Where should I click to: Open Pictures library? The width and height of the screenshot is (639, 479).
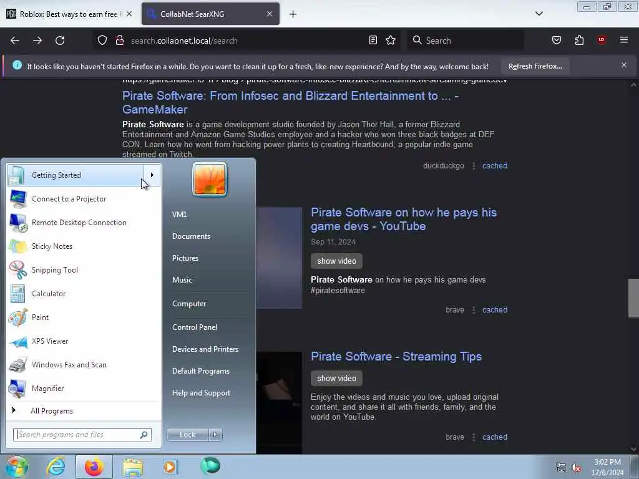[185, 258]
